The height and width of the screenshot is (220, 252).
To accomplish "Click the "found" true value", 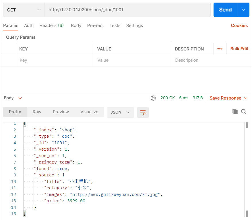I will point(62,169).
